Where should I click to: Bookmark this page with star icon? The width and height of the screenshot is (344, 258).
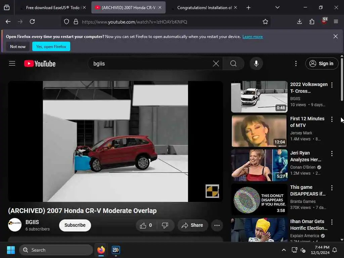[265, 22]
